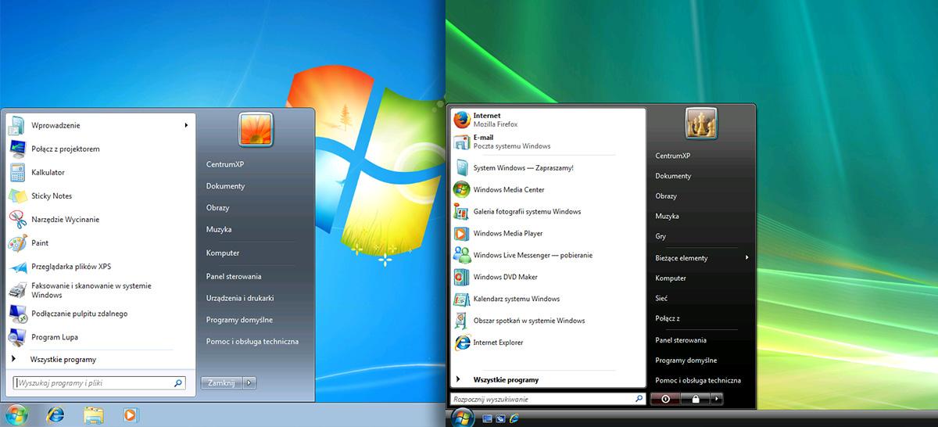938x427 pixels.
Task: Open Internet Explorer on Windows 7 taskbar
Action: point(55,414)
